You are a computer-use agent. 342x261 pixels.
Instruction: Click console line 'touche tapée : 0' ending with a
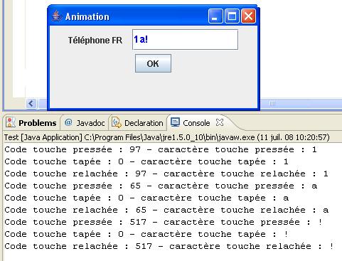click(x=146, y=198)
